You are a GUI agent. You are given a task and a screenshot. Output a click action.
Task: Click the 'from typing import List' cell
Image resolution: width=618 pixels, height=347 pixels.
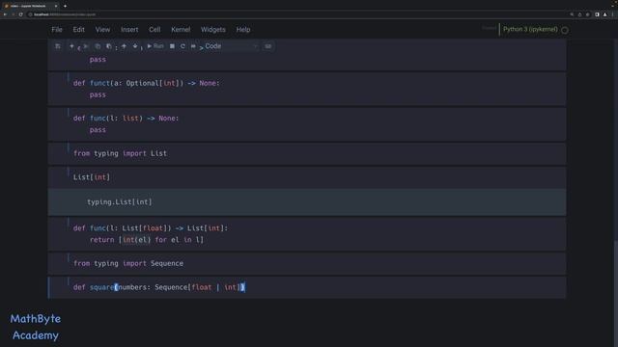click(307, 153)
